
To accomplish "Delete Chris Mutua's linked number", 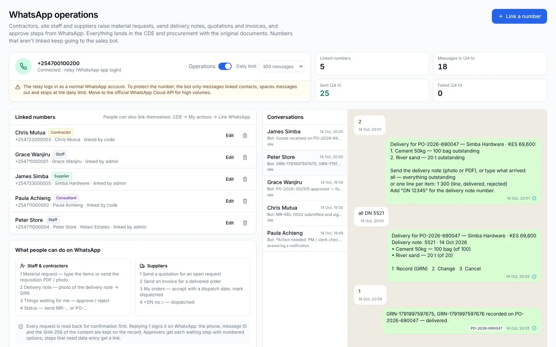I will pos(245,136).
